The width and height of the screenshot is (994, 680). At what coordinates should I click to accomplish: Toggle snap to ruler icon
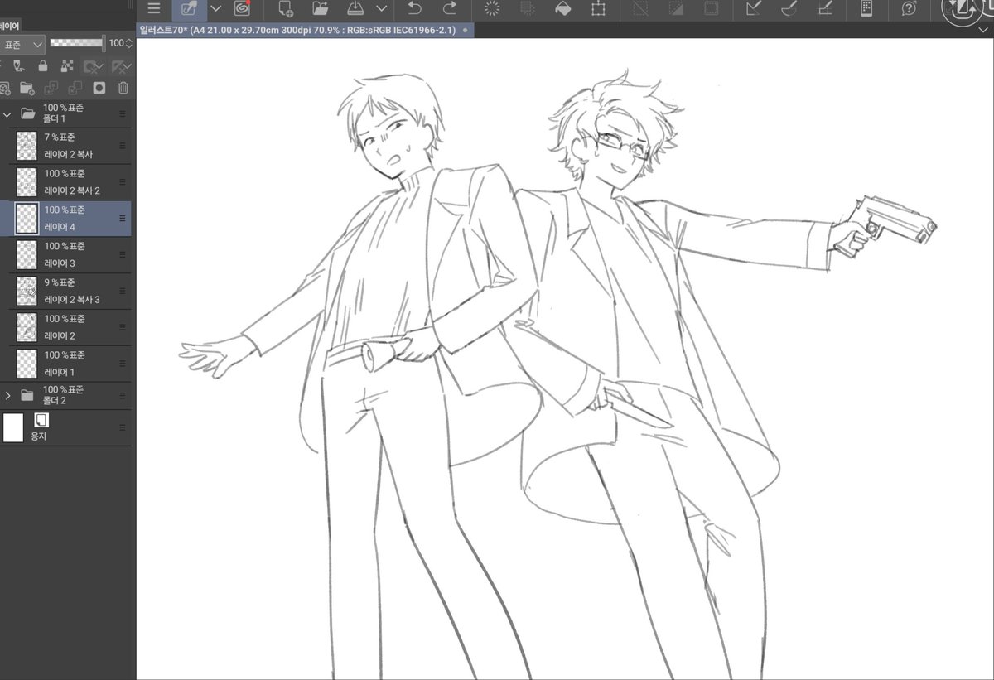754,9
